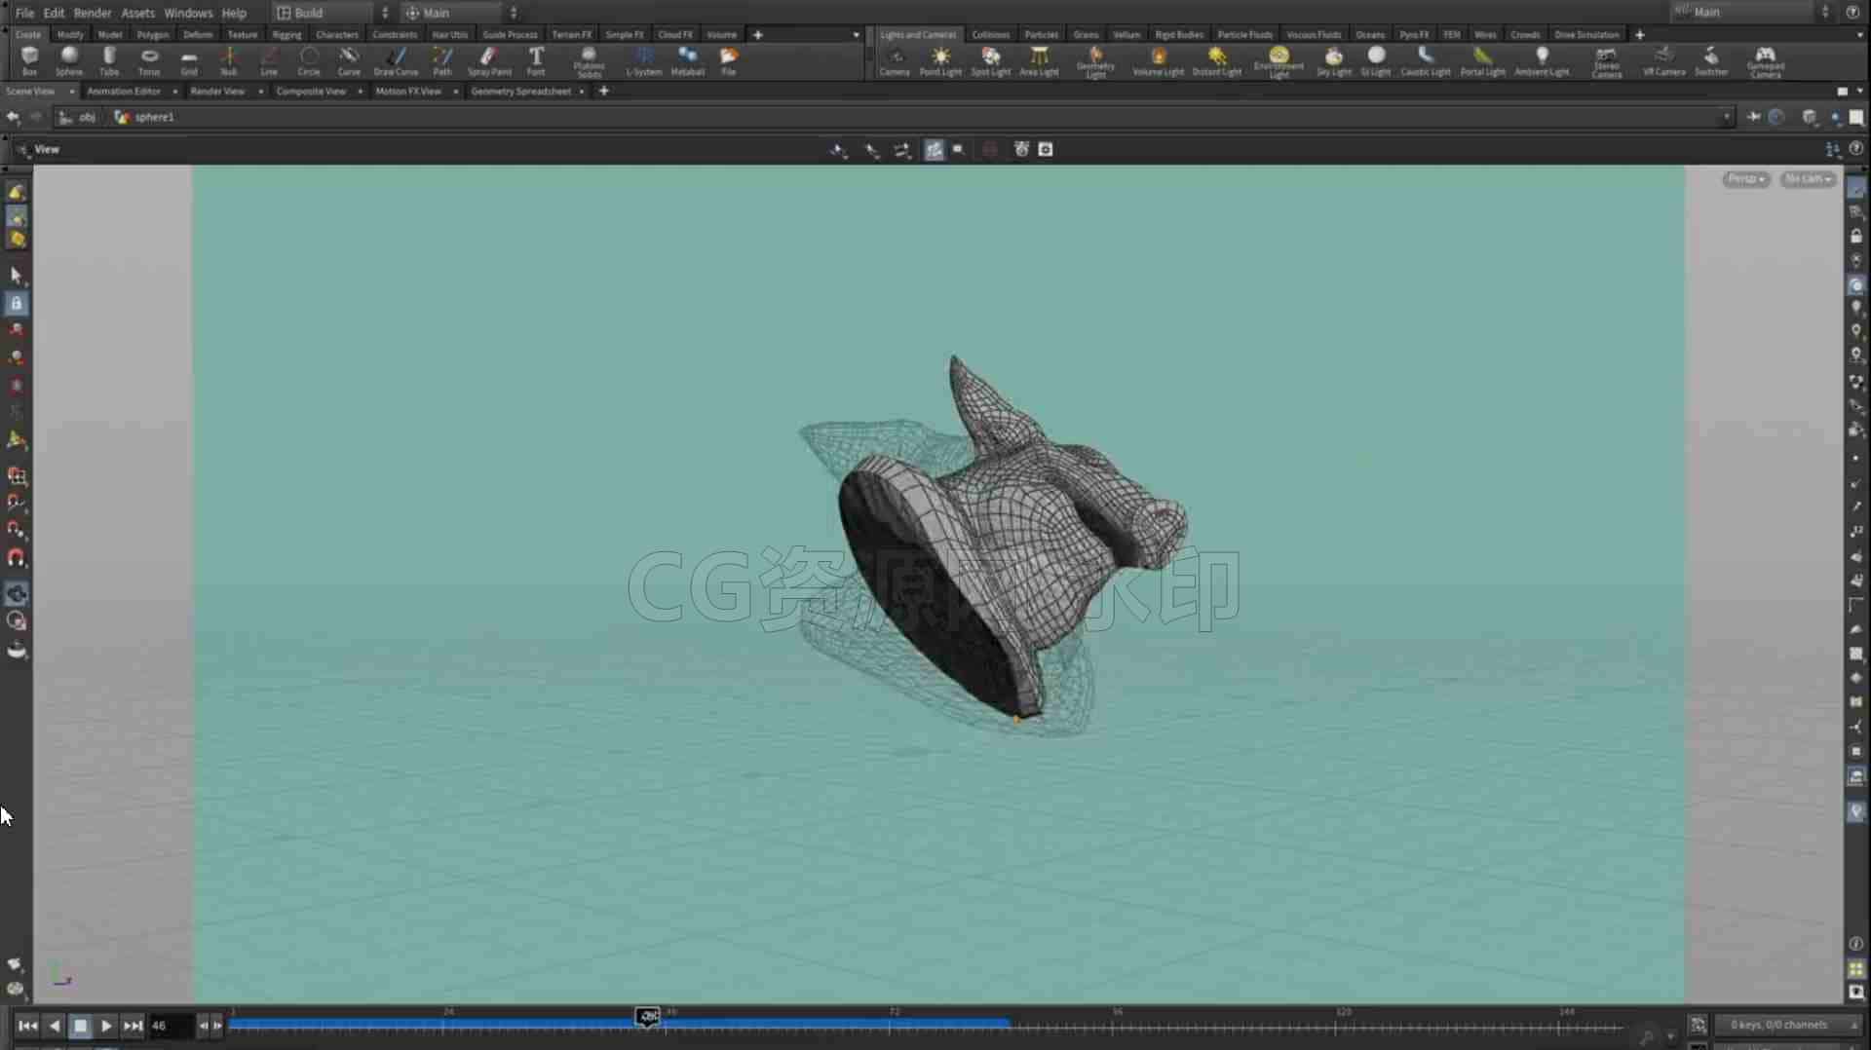
Task: Jump to the last frame
Action: tap(133, 1026)
